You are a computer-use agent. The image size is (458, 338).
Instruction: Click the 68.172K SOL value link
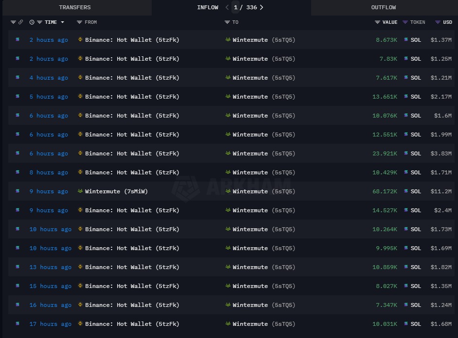pos(385,191)
